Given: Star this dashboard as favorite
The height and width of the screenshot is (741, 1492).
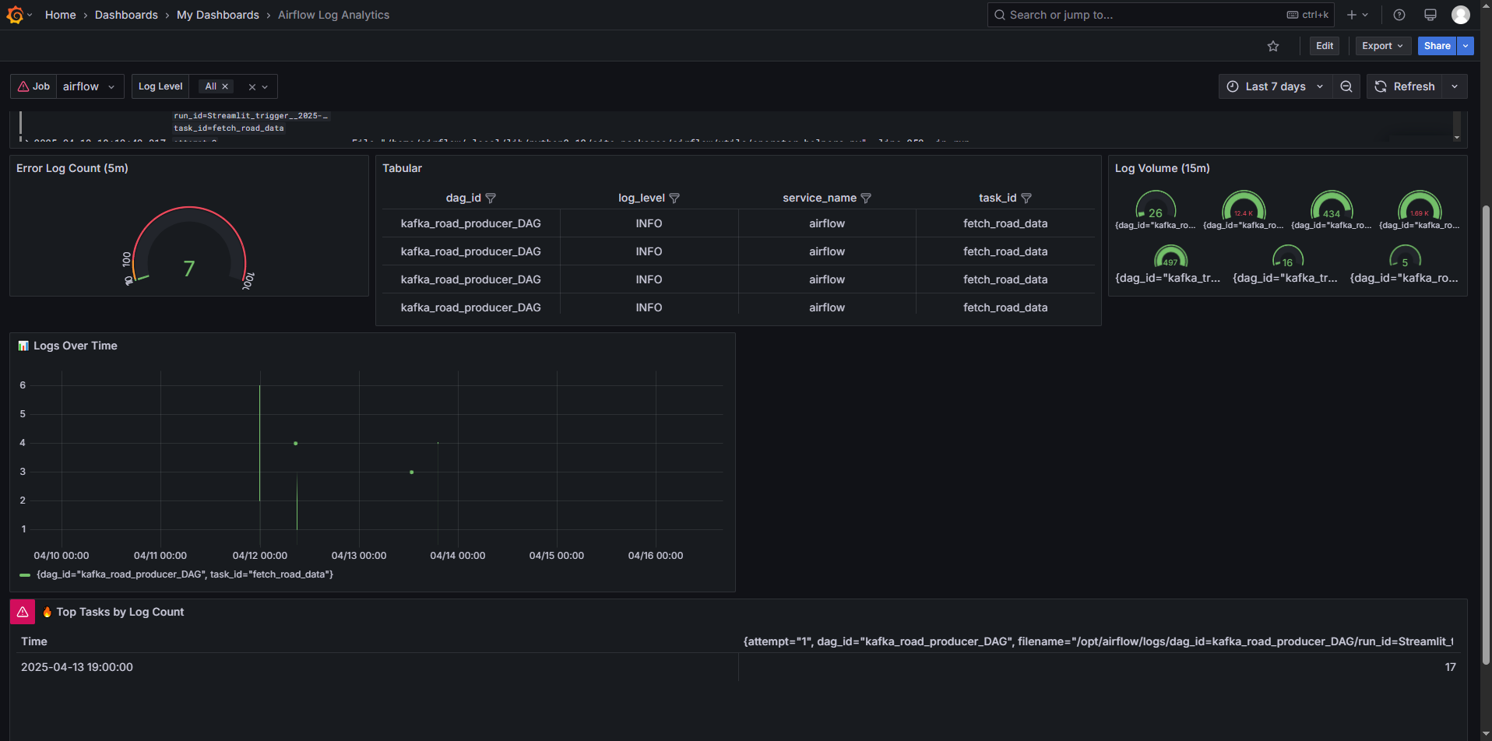Looking at the screenshot, I should pyautogui.click(x=1273, y=45).
